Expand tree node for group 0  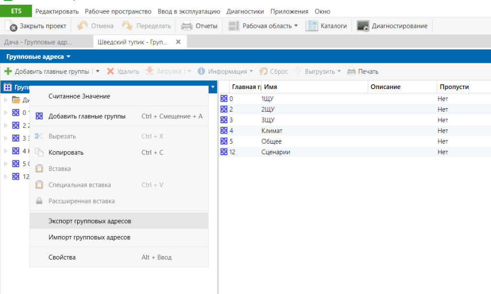pyautogui.click(x=6, y=113)
